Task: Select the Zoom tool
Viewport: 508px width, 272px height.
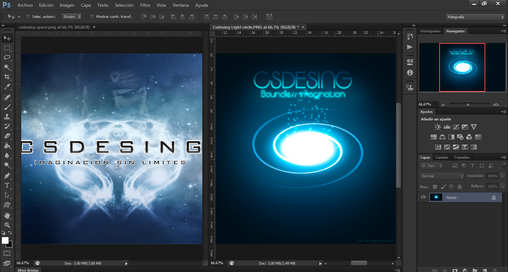Action: [7, 225]
